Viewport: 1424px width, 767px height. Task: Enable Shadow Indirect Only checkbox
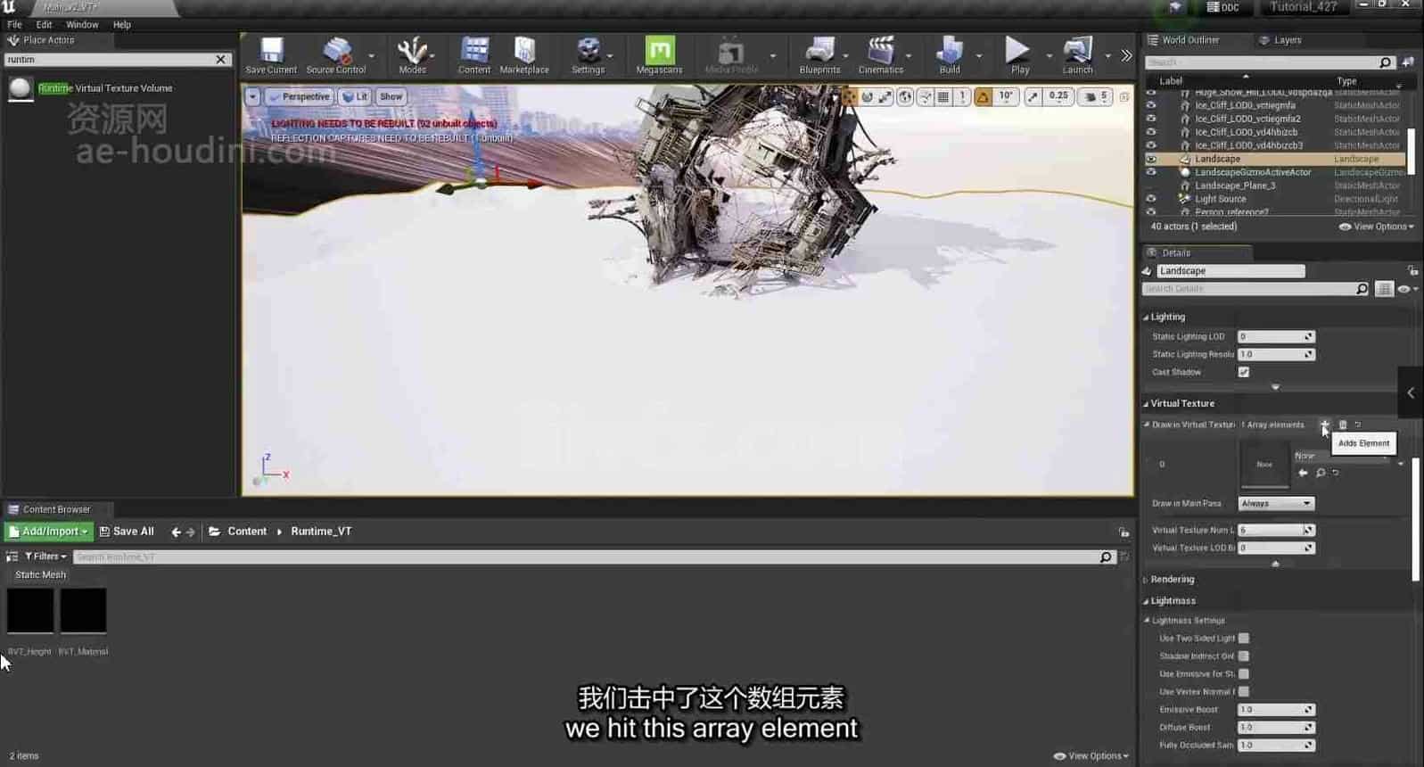point(1244,656)
